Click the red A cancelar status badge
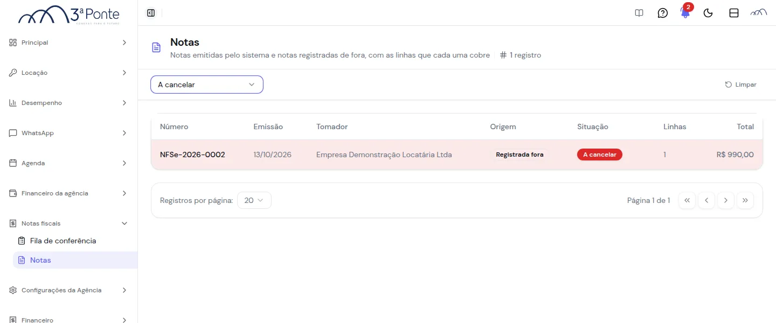The image size is (776, 323). coord(600,155)
